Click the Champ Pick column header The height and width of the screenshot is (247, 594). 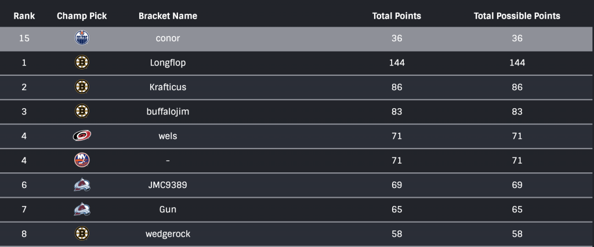tap(82, 16)
